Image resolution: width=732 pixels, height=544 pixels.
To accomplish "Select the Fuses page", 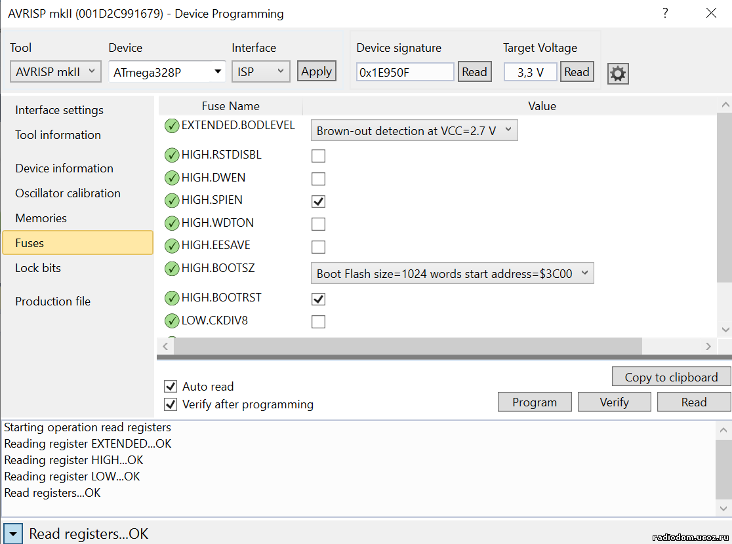I will click(78, 243).
